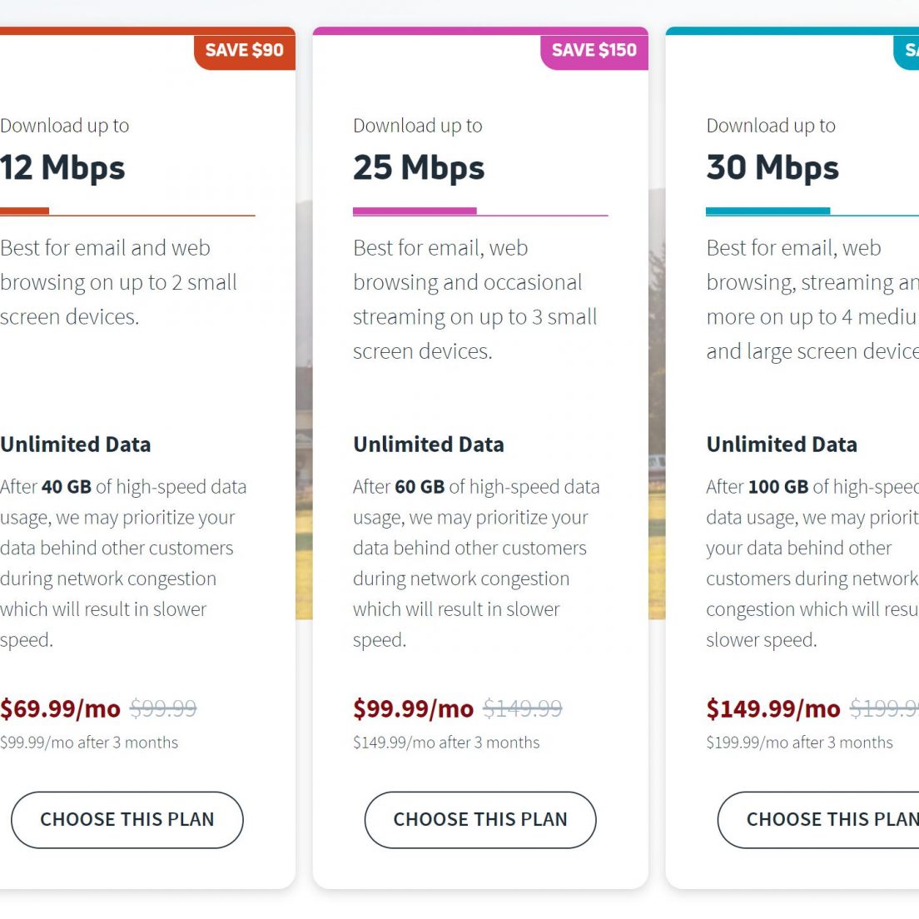Click the $149.99/mo red price
Image resolution: width=919 pixels, height=919 pixels.
(x=773, y=709)
